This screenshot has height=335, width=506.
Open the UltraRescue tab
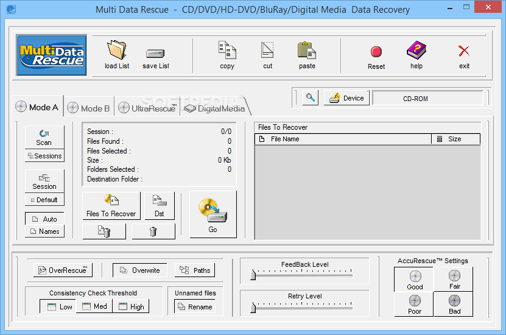(147, 108)
